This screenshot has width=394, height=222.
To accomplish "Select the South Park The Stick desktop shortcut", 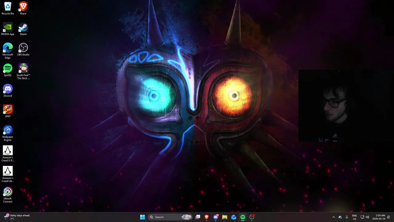I will pos(23,72).
